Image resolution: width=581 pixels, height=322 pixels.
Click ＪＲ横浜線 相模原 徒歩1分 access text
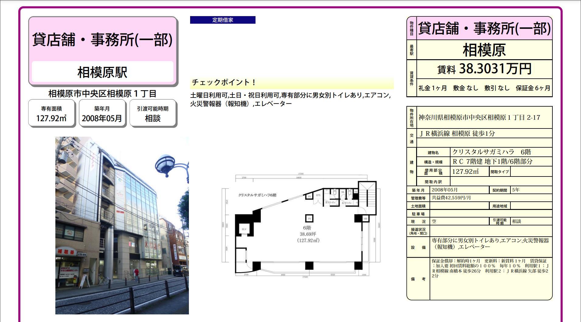point(457,133)
